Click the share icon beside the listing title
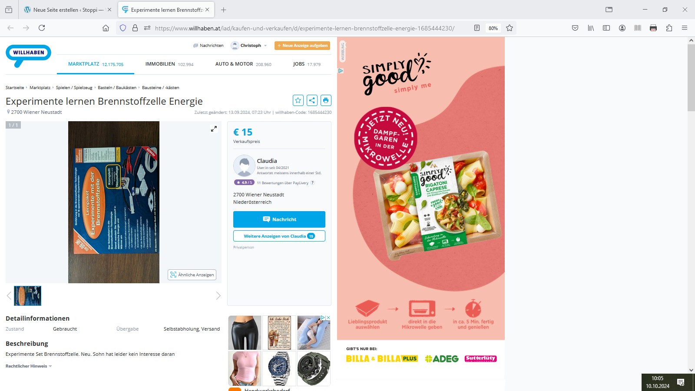 [312, 100]
